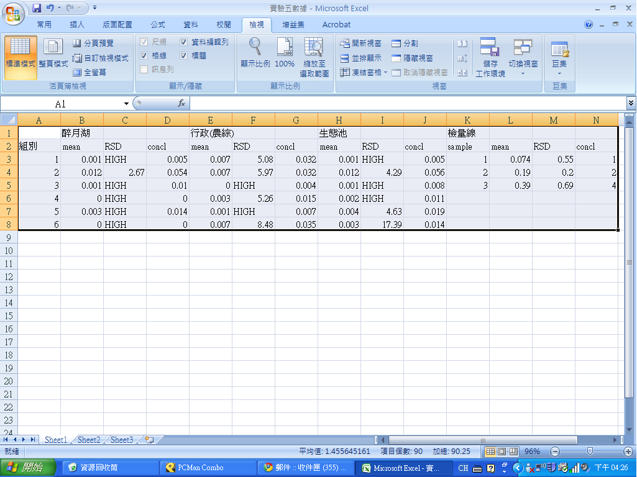Toggle the 資料編輯列 formula bar checkbox
Viewport: 637px width, 477px height.
[x=183, y=42]
